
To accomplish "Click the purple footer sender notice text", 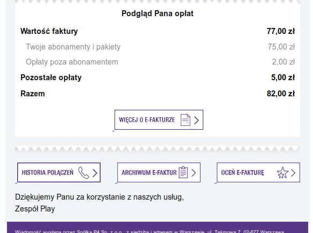I will pyautogui.click(x=150, y=231).
